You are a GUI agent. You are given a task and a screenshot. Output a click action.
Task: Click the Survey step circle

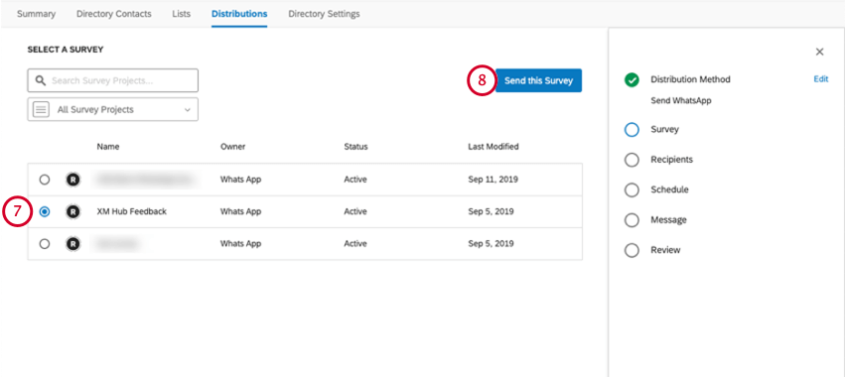click(x=632, y=130)
